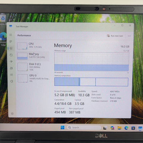Open File Explorer from the taskbar
Image resolution: width=143 pixels, height=143 pixels.
click(119, 128)
